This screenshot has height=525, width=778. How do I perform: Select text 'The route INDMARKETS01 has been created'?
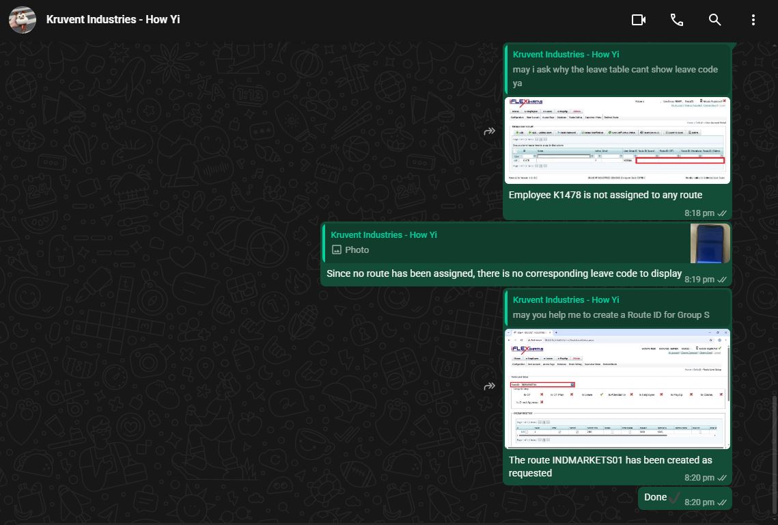(x=610, y=466)
